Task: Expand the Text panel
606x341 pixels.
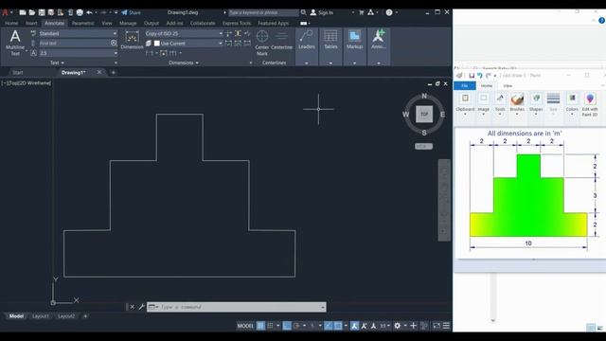Action: tap(57, 63)
